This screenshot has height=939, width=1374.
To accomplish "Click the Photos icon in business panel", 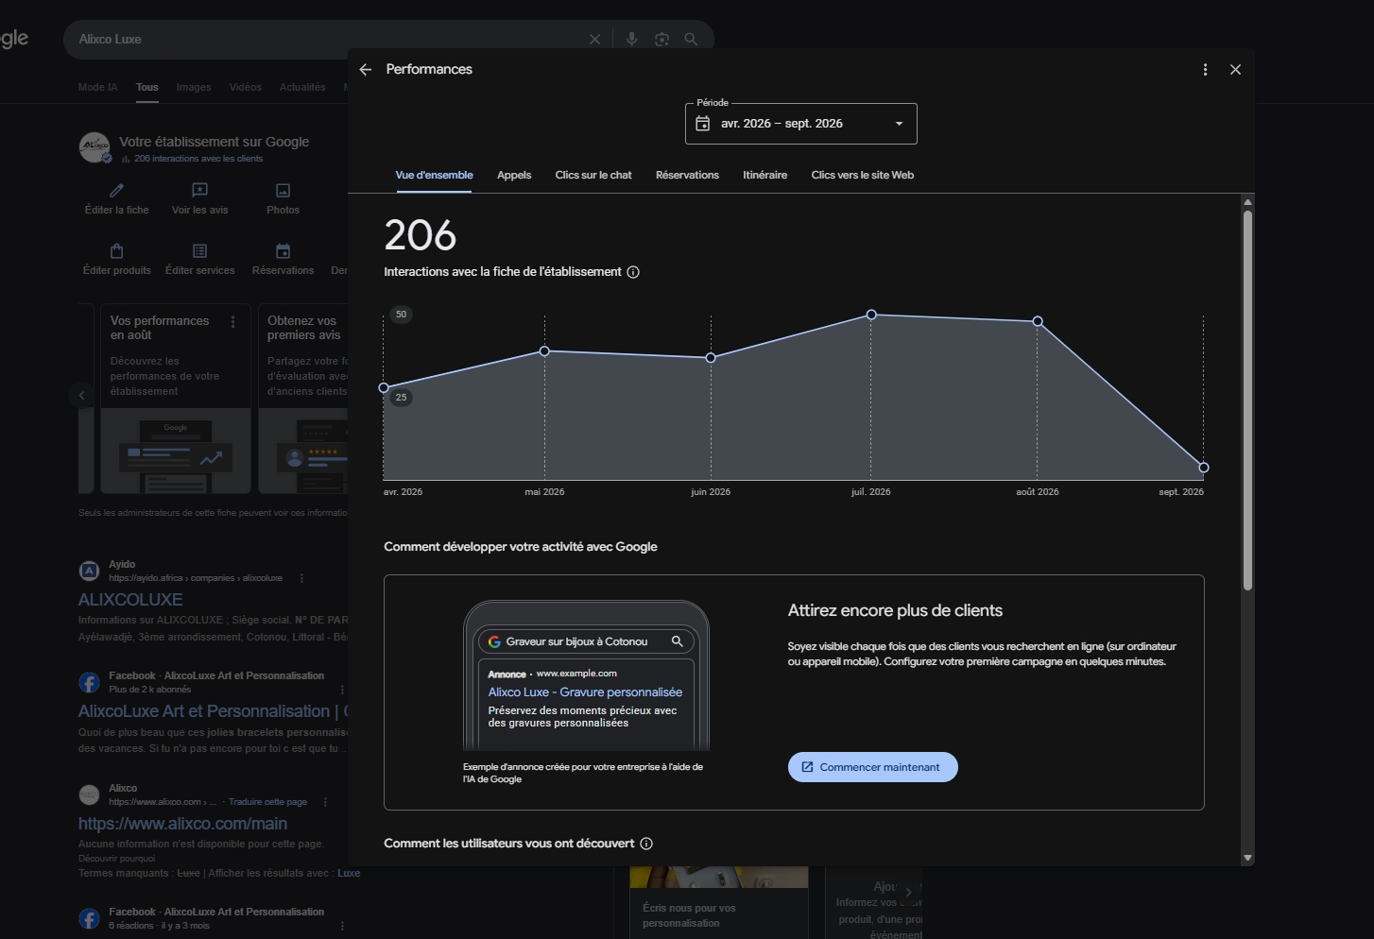I will [x=283, y=190].
